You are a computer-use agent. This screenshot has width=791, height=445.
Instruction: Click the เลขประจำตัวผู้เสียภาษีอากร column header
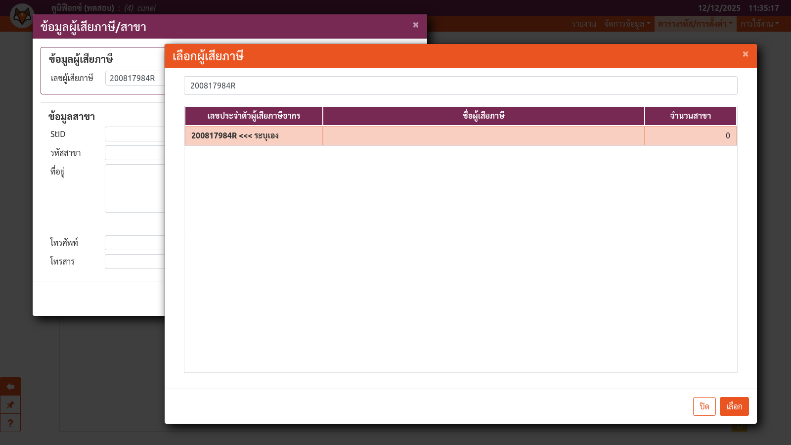click(x=254, y=116)
